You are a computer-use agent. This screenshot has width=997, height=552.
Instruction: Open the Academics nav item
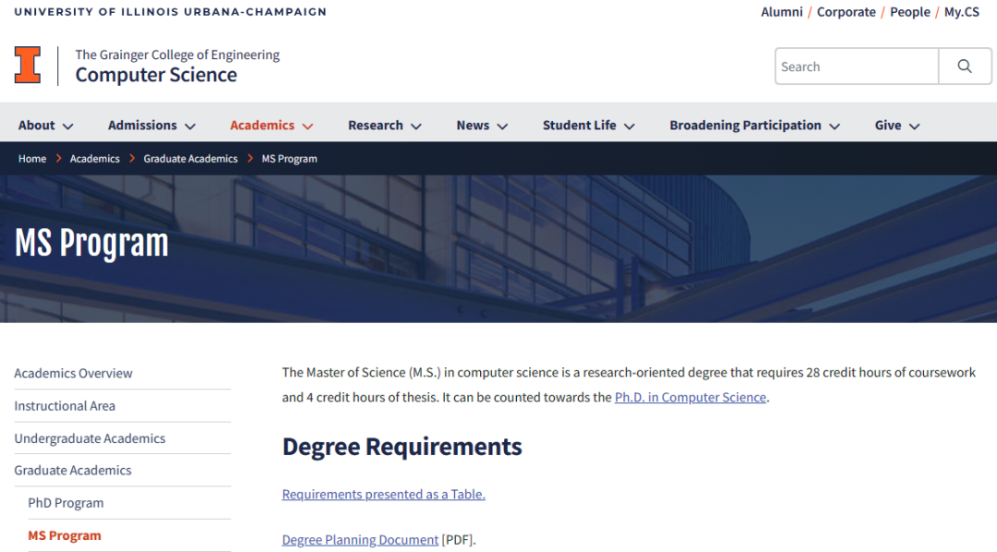pyautogui.click(x=262, y=126)
